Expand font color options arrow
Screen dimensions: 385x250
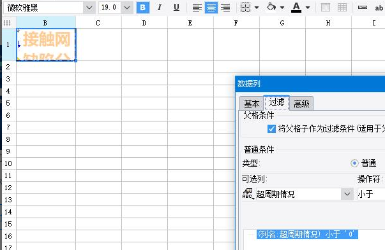(308, 8)
